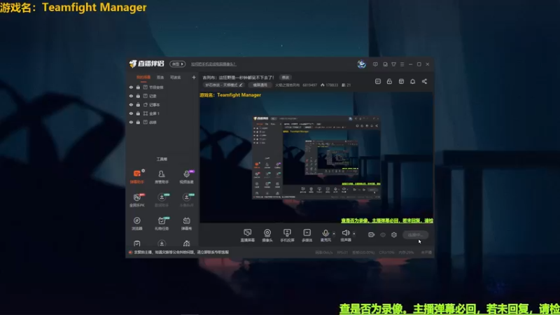Click the layout icon left of bell

point(401,81)
